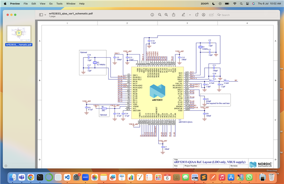Select the nrf52833 schematic page thumbnail
This screenshot has width=284, height=184.
coord(19,34)
